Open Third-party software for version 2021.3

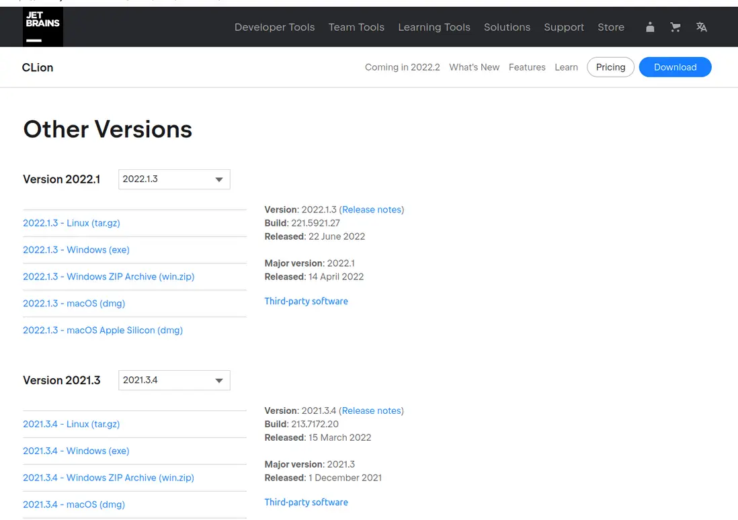pyautogui.click(x=306, y=502)
